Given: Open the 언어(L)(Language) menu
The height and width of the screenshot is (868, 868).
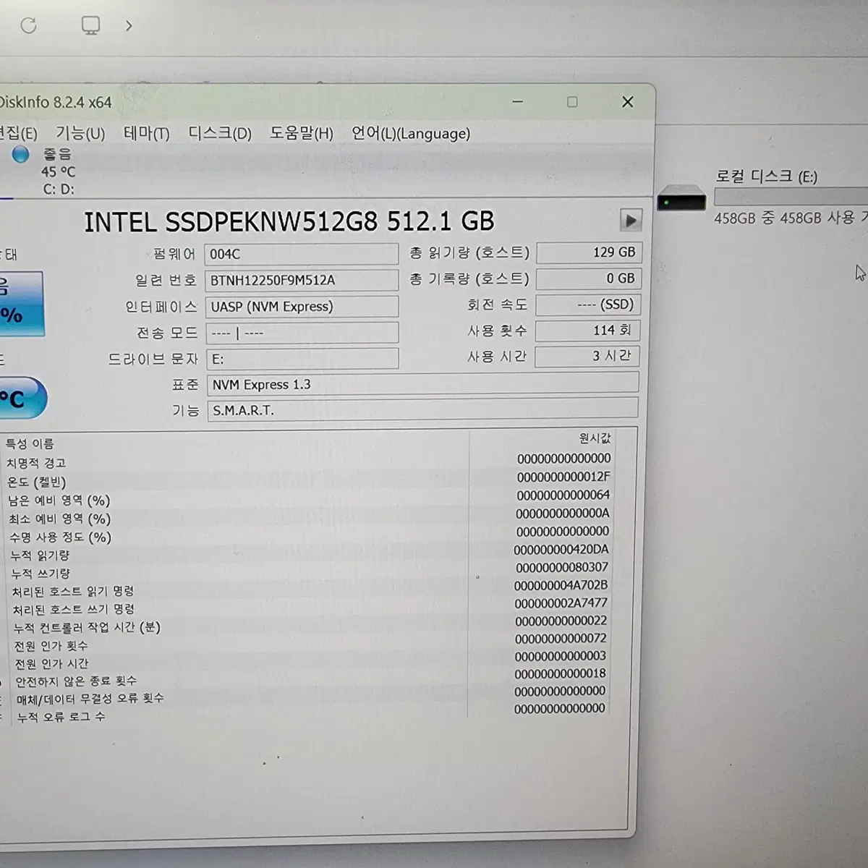Looking at the screenshot, I should click(x=411, y=133).
